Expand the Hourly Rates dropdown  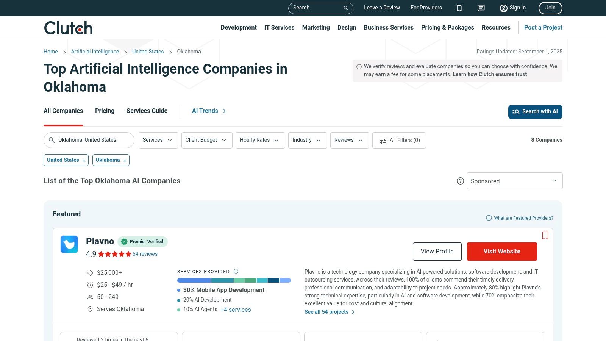click(260, 140)
